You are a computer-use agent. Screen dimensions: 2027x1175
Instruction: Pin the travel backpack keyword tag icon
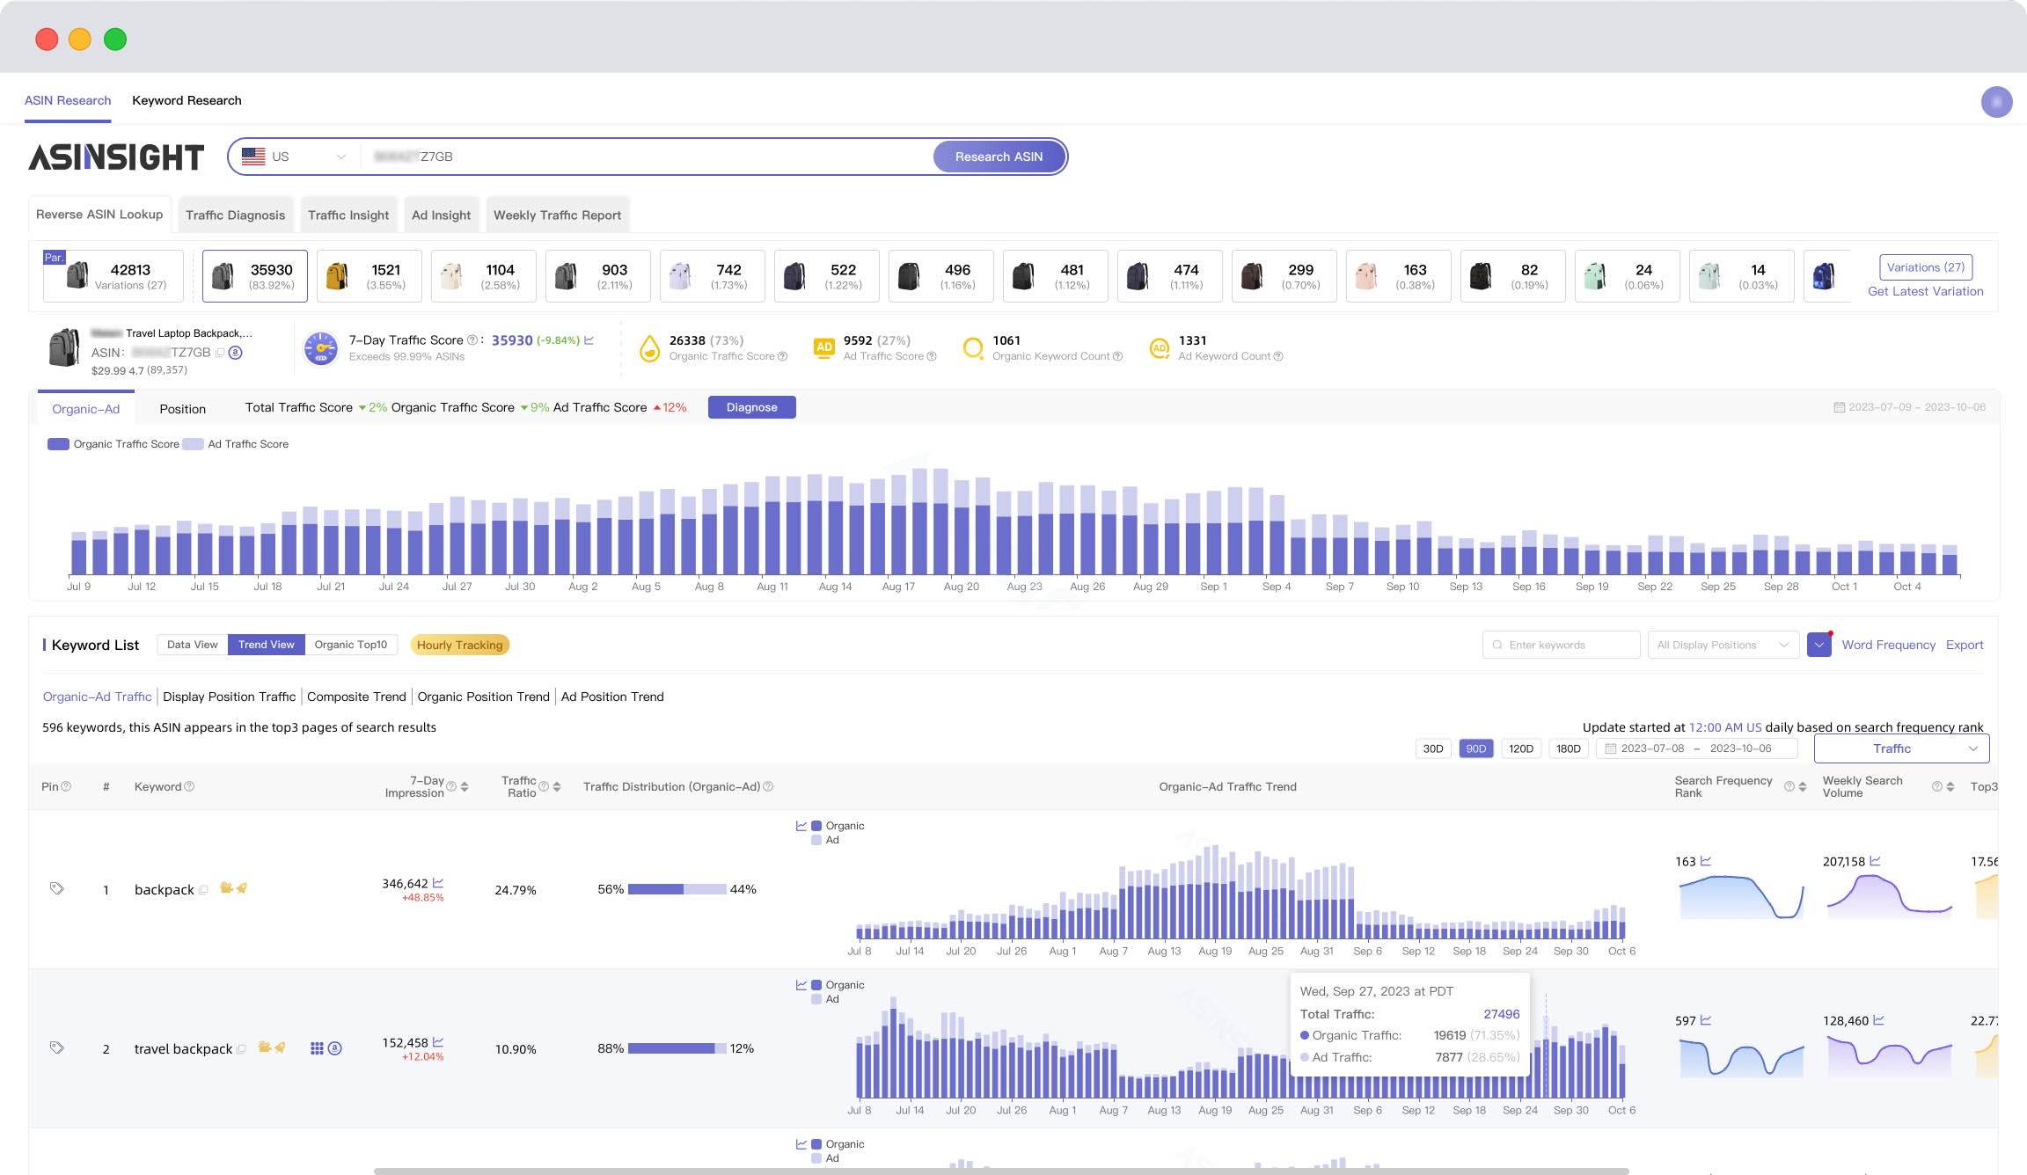tap(56, 1048)
